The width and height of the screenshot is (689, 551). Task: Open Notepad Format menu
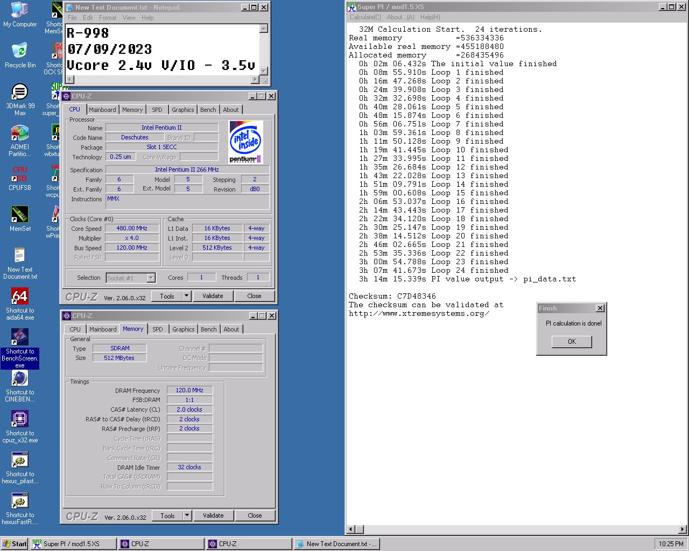[x=108, y=18]
